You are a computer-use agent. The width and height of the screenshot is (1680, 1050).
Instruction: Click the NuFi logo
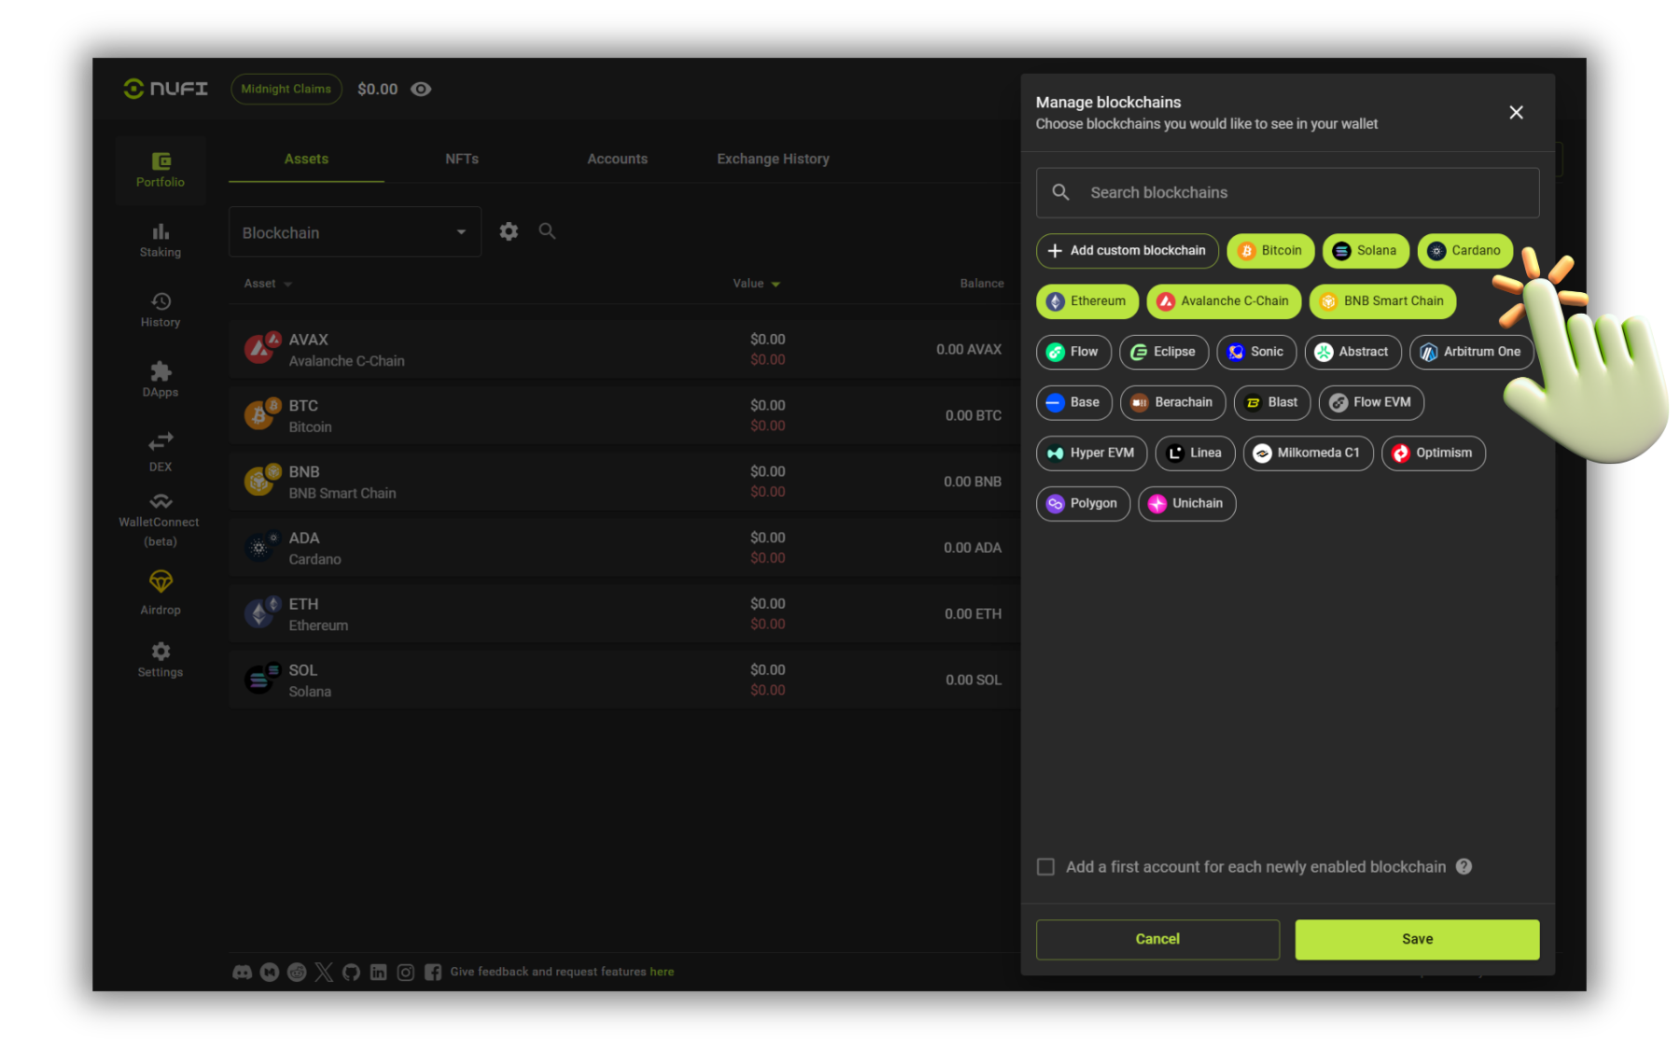coord(166,89)
